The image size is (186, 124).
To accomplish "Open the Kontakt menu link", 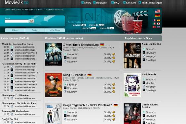I will pos(131,3).
